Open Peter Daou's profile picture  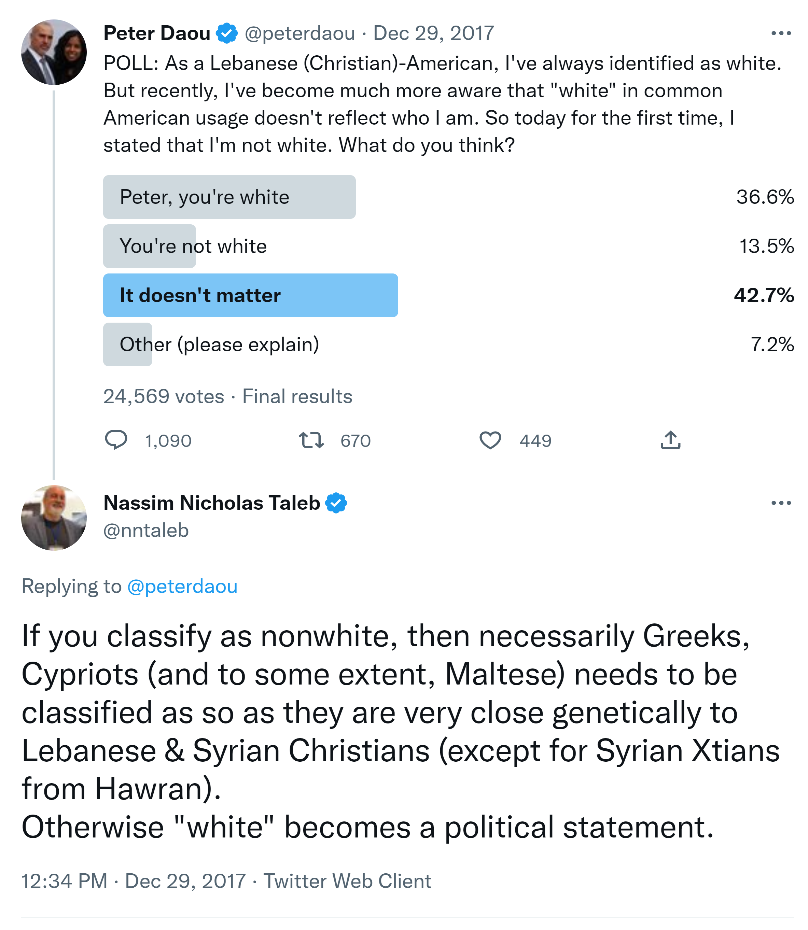(54, 52)
